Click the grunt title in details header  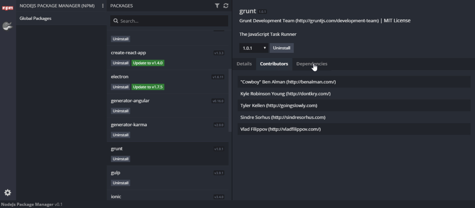248,11
